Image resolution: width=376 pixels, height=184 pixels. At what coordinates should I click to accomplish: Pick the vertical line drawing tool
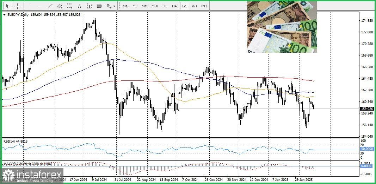tap(30, 6)
